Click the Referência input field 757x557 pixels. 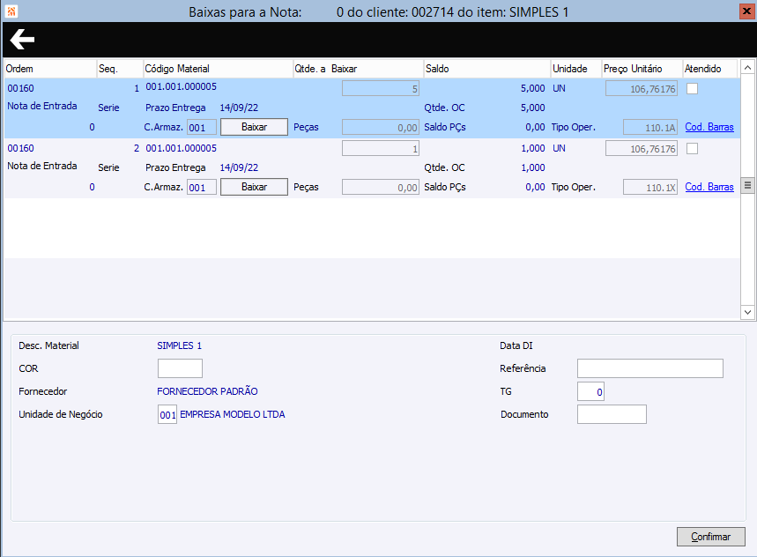pos(649,368)
